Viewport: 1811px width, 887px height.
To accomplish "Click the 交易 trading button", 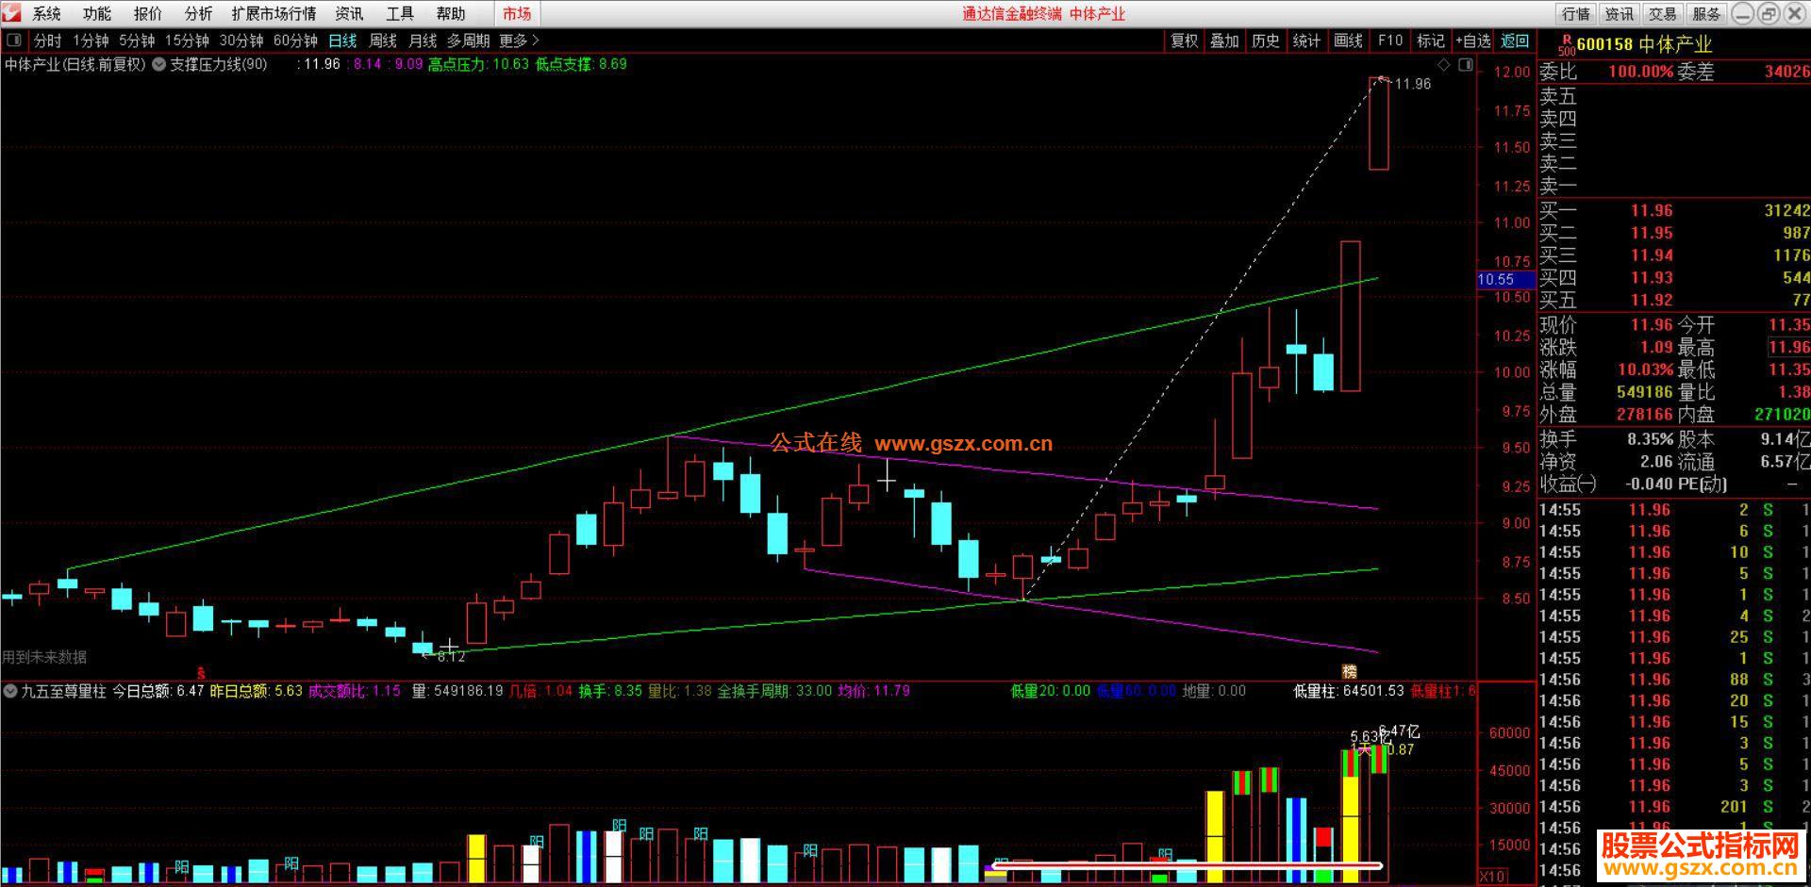I will click(x=1663, y=13).
